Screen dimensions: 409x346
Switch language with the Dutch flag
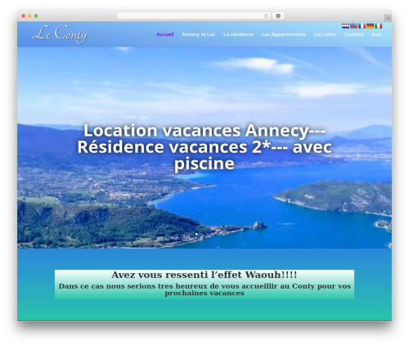point(345,26)
